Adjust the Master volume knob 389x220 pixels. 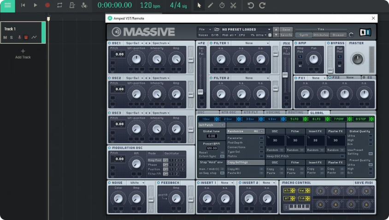[357, 58]
